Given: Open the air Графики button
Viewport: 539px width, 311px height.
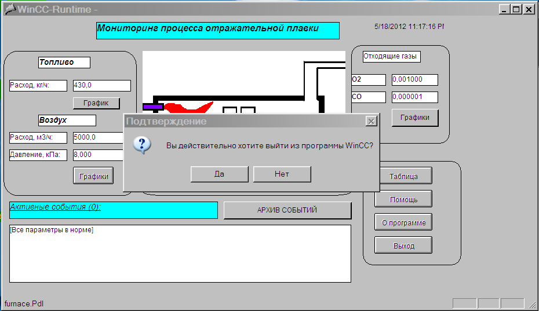Looking at the screenshot, I should coord(93,176).
